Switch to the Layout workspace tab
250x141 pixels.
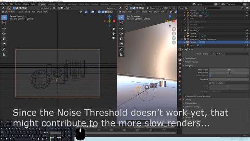pyautogui.click(x=42, y=4)
